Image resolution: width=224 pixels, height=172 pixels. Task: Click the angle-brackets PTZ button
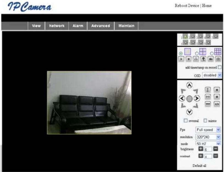[x=217, y=104]
